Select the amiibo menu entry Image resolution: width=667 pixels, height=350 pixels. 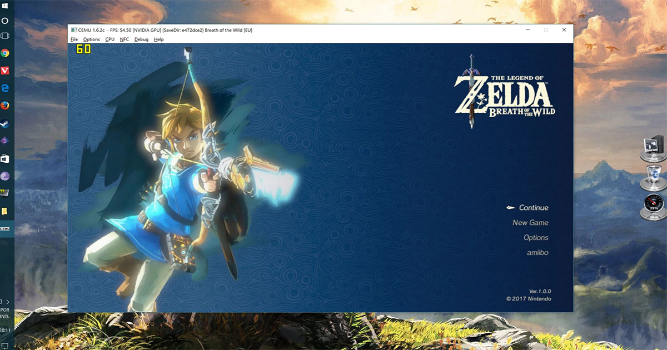coord(537,253)
